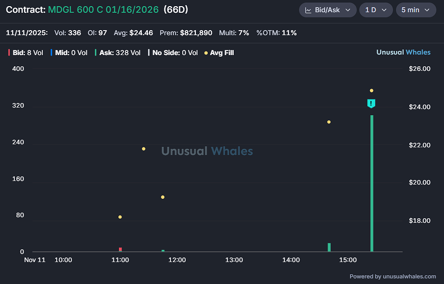Click the tiny green bar near 11:45
444x284 pixels.
[x=163, y=251]
